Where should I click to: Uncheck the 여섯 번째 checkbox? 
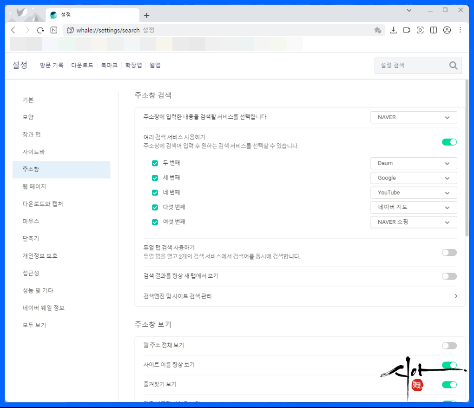(x=155, y=222)
